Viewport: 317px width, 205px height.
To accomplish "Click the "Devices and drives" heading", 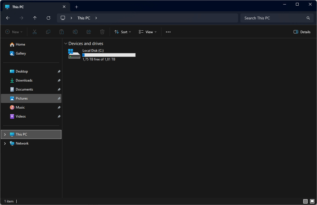I will point(86,44).
